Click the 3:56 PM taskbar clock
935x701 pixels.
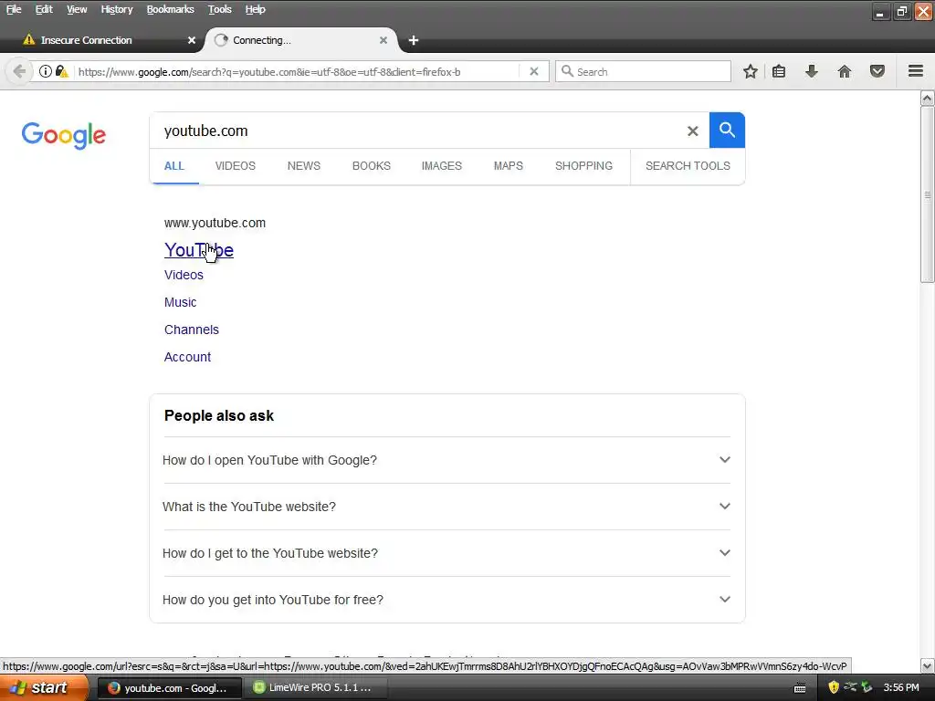(901, 687)
